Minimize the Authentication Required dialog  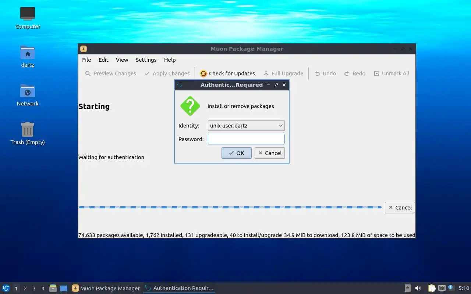(268, 85)
